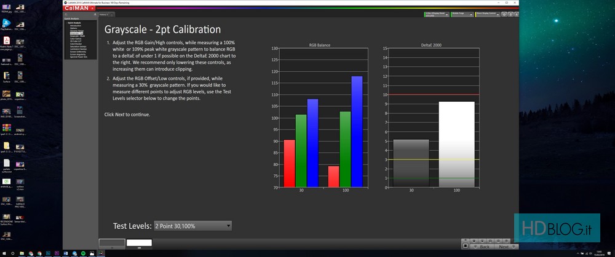Select Dynamic Range in the workflow list

[77, 31]
